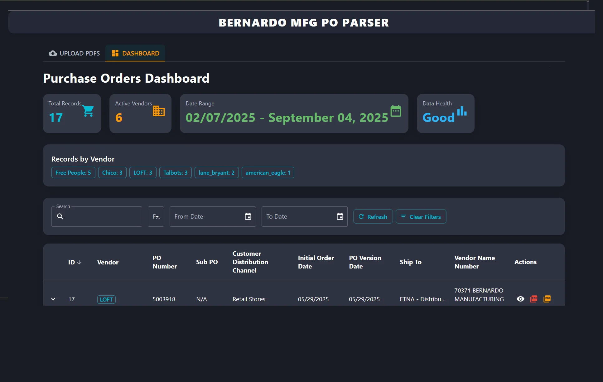The height and width of the screenshot is (382, 603).
Task: Sort by Vendor Name Number header
Action: 475,262
